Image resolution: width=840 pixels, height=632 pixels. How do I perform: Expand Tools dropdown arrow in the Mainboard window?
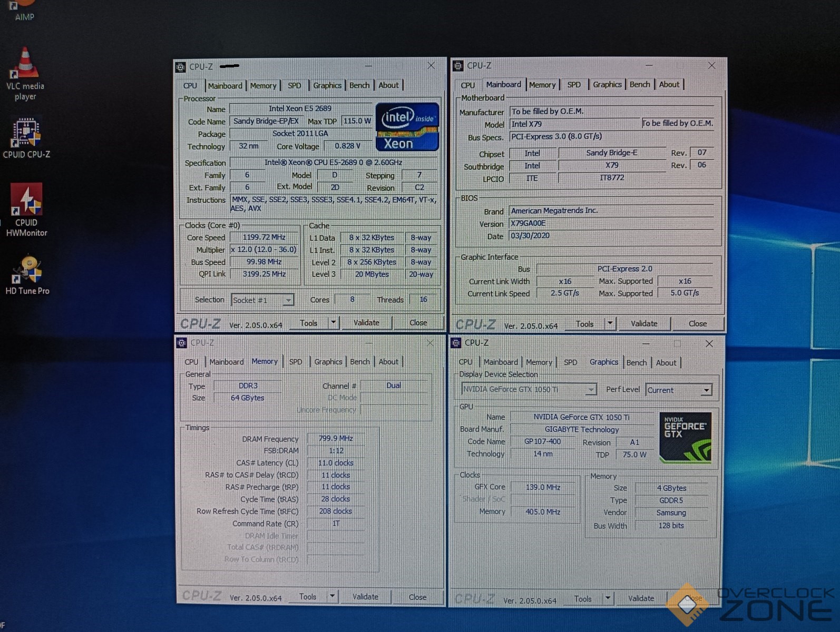pyautogui.click(x=610, y=324)
